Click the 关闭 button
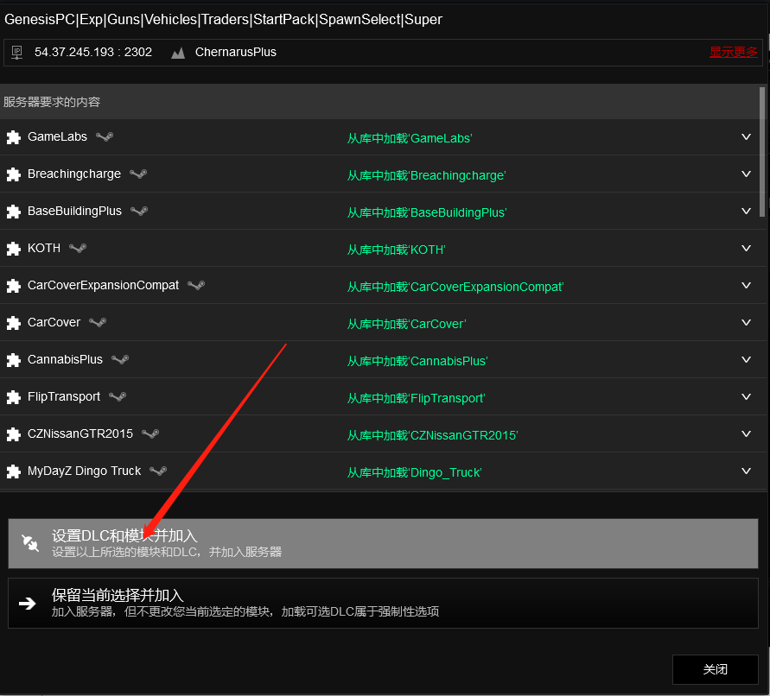This screenshot has height=696, width=770. click(x=715, y=669)
